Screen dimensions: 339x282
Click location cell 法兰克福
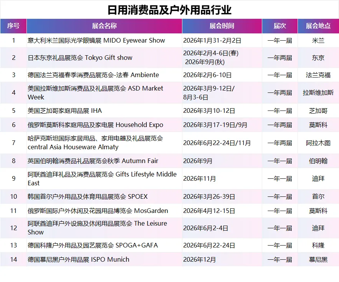point(318,75)
